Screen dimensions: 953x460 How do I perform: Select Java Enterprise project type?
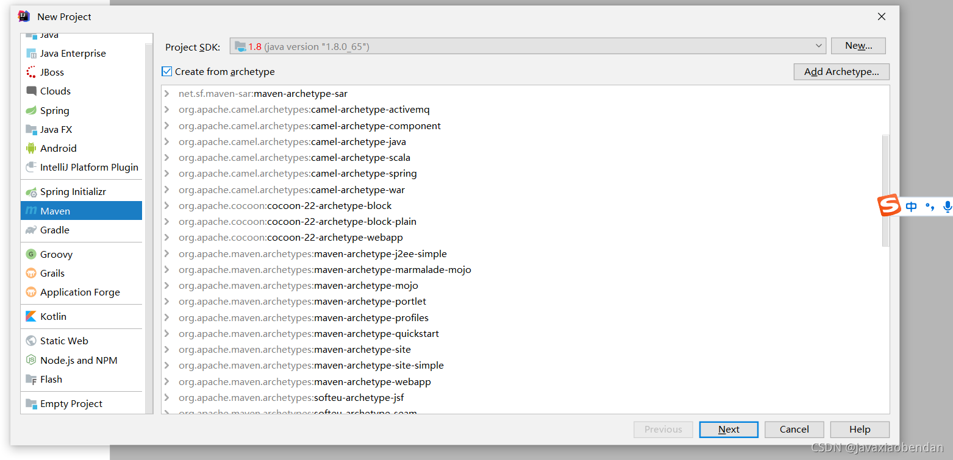coord(82,54)
